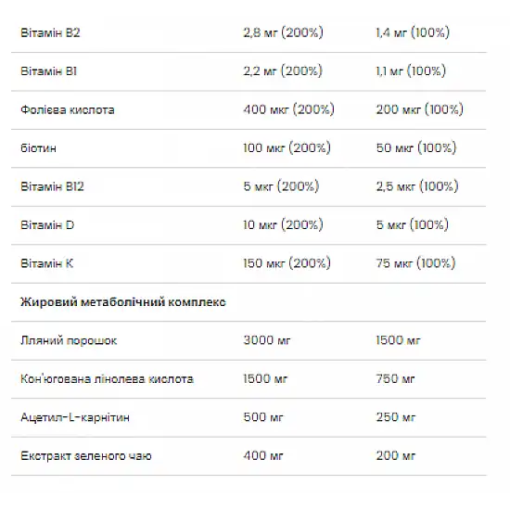This screenshot has width=510, height=510.
Task: Click the Екстракт зеленого чаю label
Action: coord(86,455)
